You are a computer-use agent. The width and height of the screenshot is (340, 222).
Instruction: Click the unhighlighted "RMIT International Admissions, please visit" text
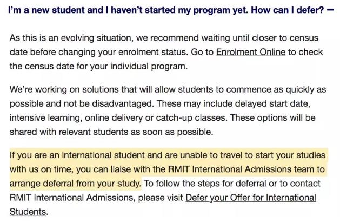[96, 198]
